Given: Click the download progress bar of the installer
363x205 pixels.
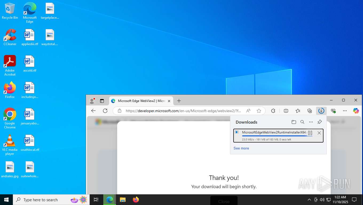Looking at the screenshot, I should 277,136.
